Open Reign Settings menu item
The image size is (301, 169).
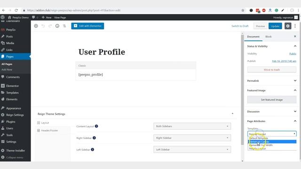(x=16, y=115)
